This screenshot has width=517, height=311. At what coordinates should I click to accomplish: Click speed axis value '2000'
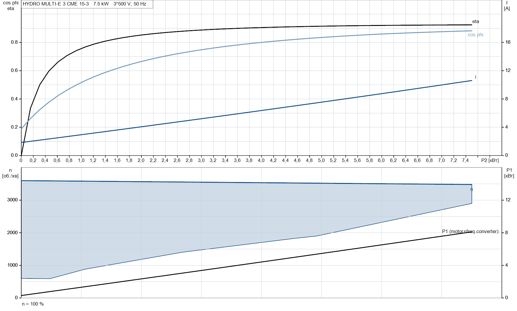[x=12, y=232]
